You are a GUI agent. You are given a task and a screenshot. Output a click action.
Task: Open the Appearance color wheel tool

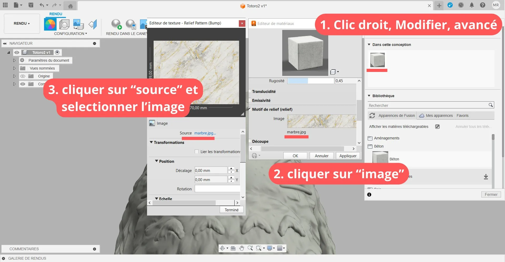[50, 24]
